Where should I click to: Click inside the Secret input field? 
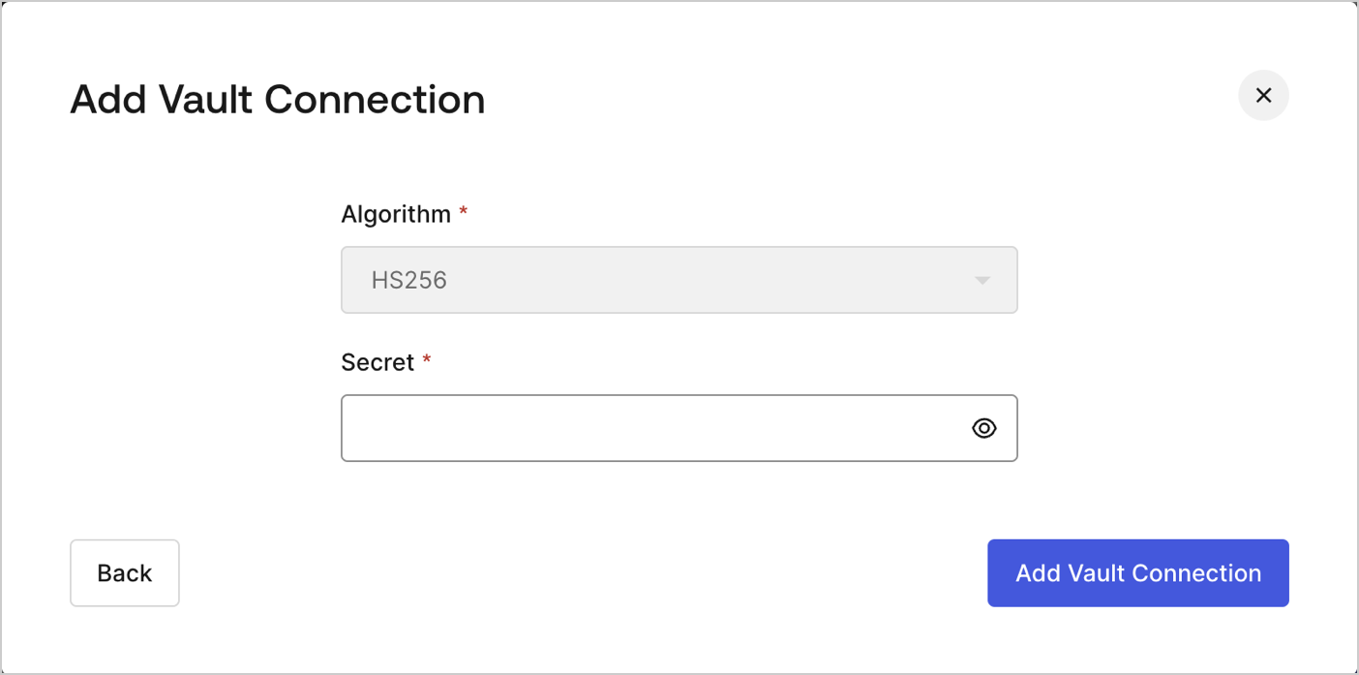[629, 427]
